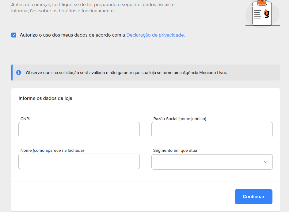This screenshot has width=289, height=212.
Task: Click into the Razão Social text box
Action: click(212, 130)
